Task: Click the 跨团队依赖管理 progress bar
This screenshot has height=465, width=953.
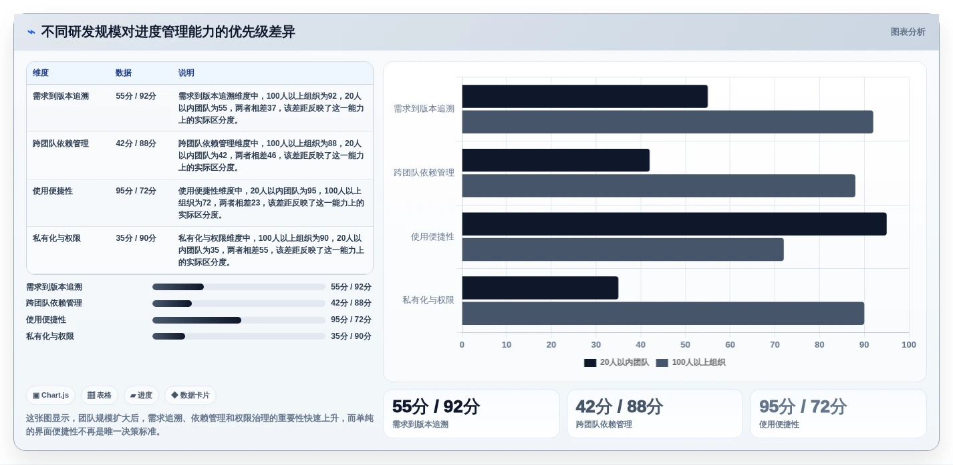Action: tap(239, 304)
